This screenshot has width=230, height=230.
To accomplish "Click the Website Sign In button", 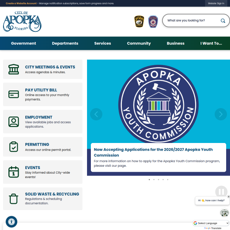I will (216, 3).
